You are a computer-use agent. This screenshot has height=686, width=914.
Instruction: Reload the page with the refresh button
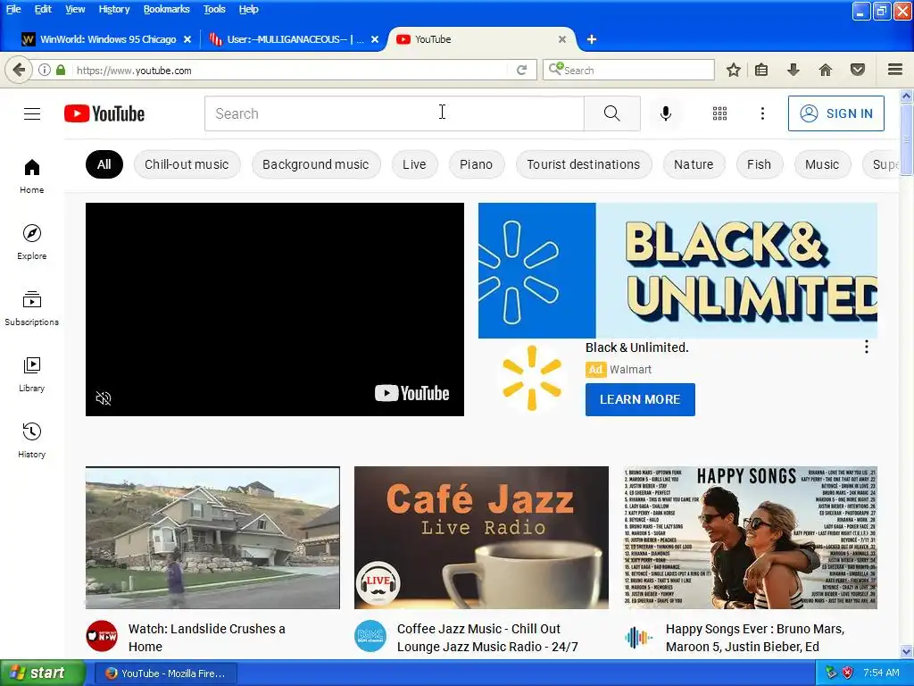point(521,70)
